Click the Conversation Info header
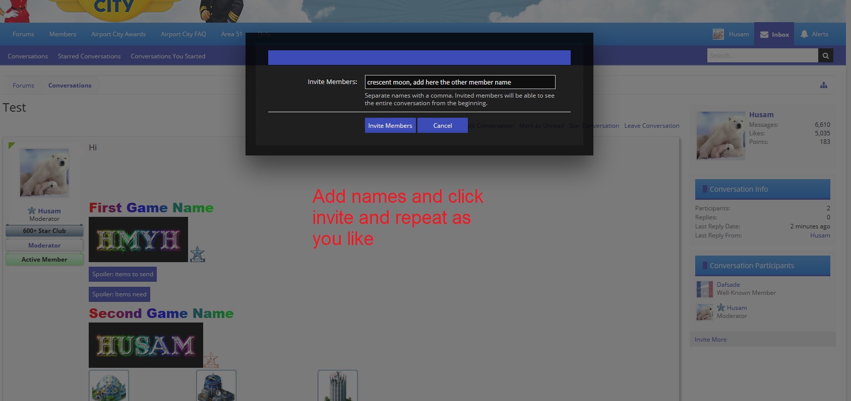The width and height of the screenshot is (851, 401). 763,189
